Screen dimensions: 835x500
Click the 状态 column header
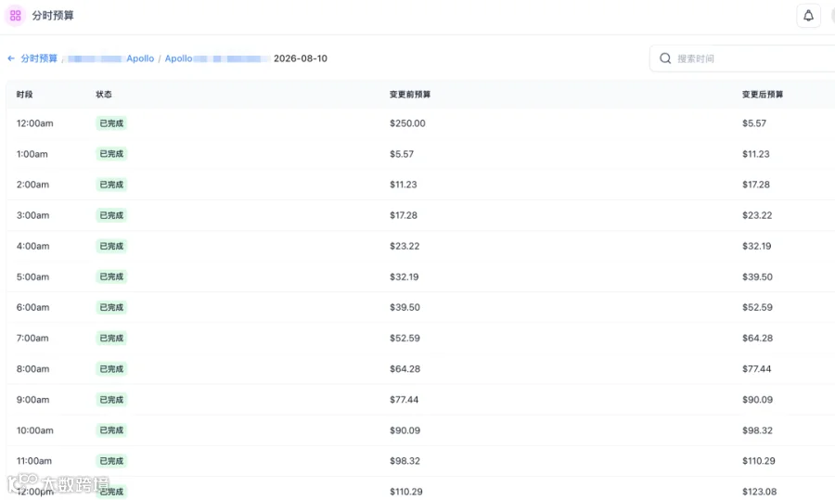tap(104, 95)
